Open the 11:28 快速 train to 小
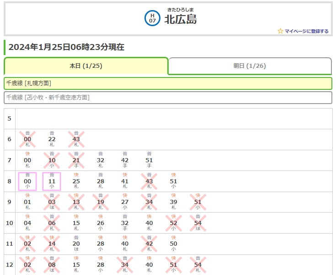 tap(101, 243)
